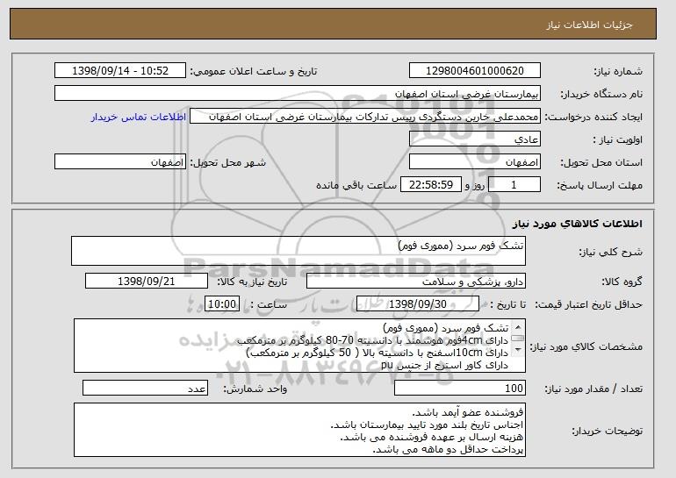Click the line پرداخت حداقل دو ماهه می باشد

click(448, 450)
